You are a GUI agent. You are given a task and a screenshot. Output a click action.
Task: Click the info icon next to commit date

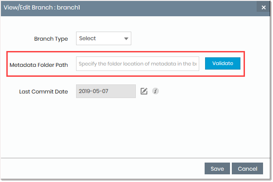click(155, 91)
